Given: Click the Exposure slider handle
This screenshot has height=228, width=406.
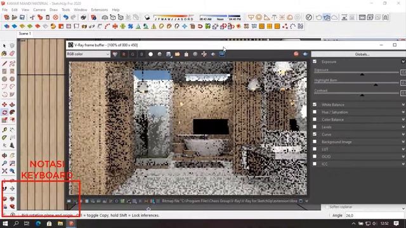Looking at the screenshot, I should pyautogui.click(x=362, y=74).
